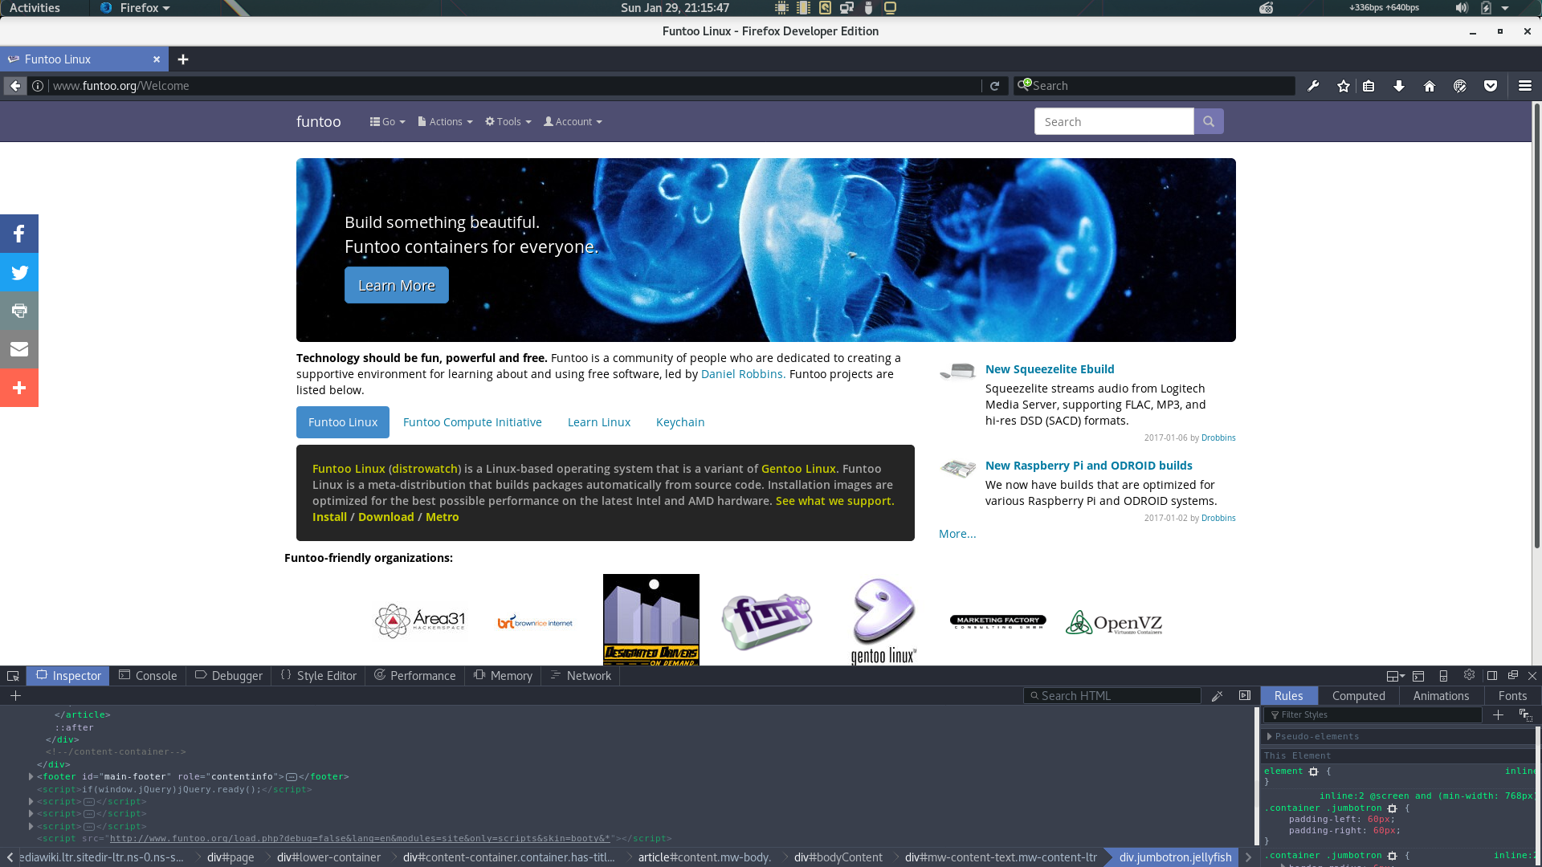
Task: Expand the Pseudo-elements section
Action: [x=1270, y=736]
